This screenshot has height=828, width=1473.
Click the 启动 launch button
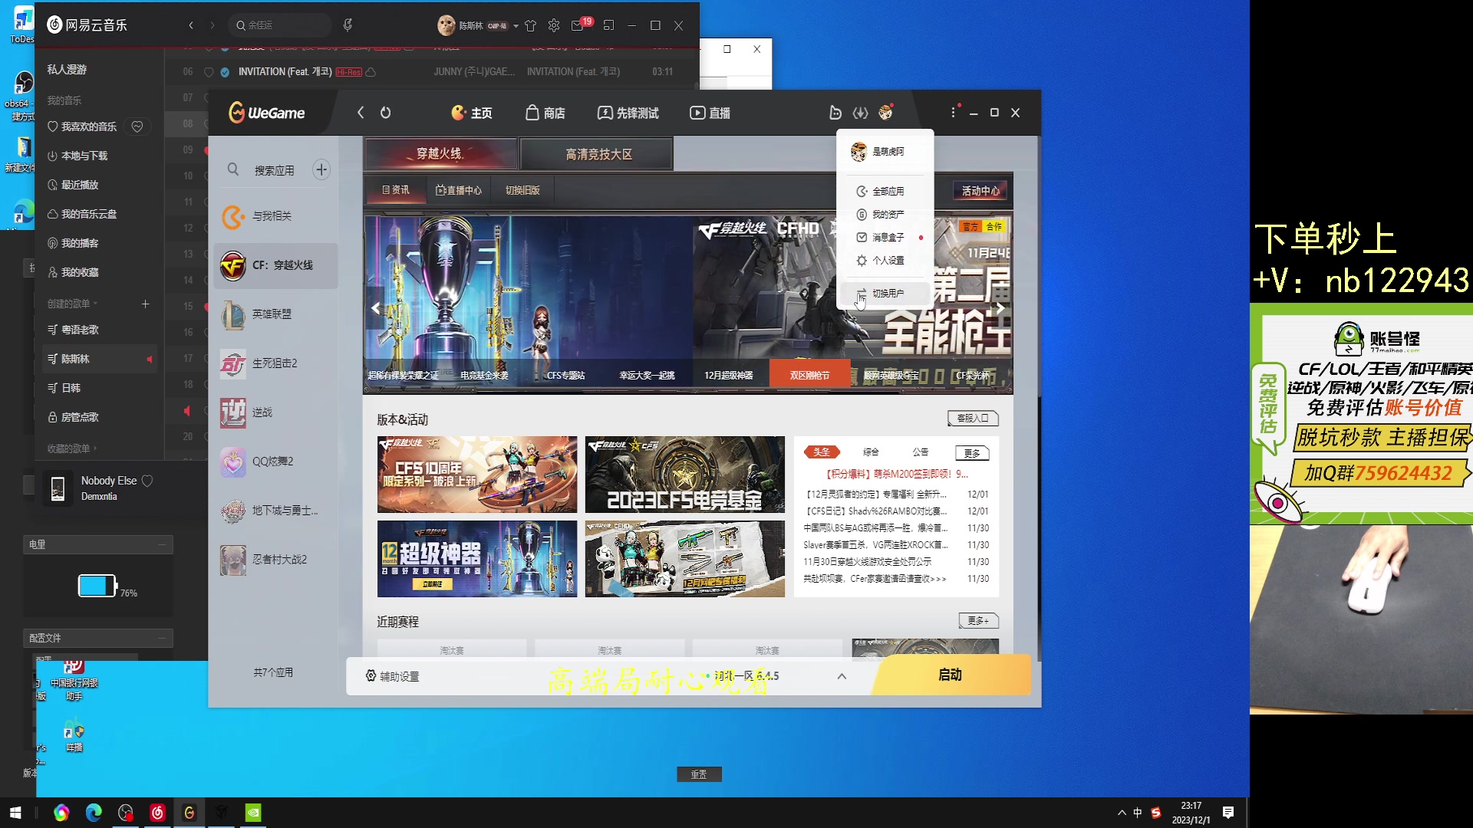tap(950, 675)
